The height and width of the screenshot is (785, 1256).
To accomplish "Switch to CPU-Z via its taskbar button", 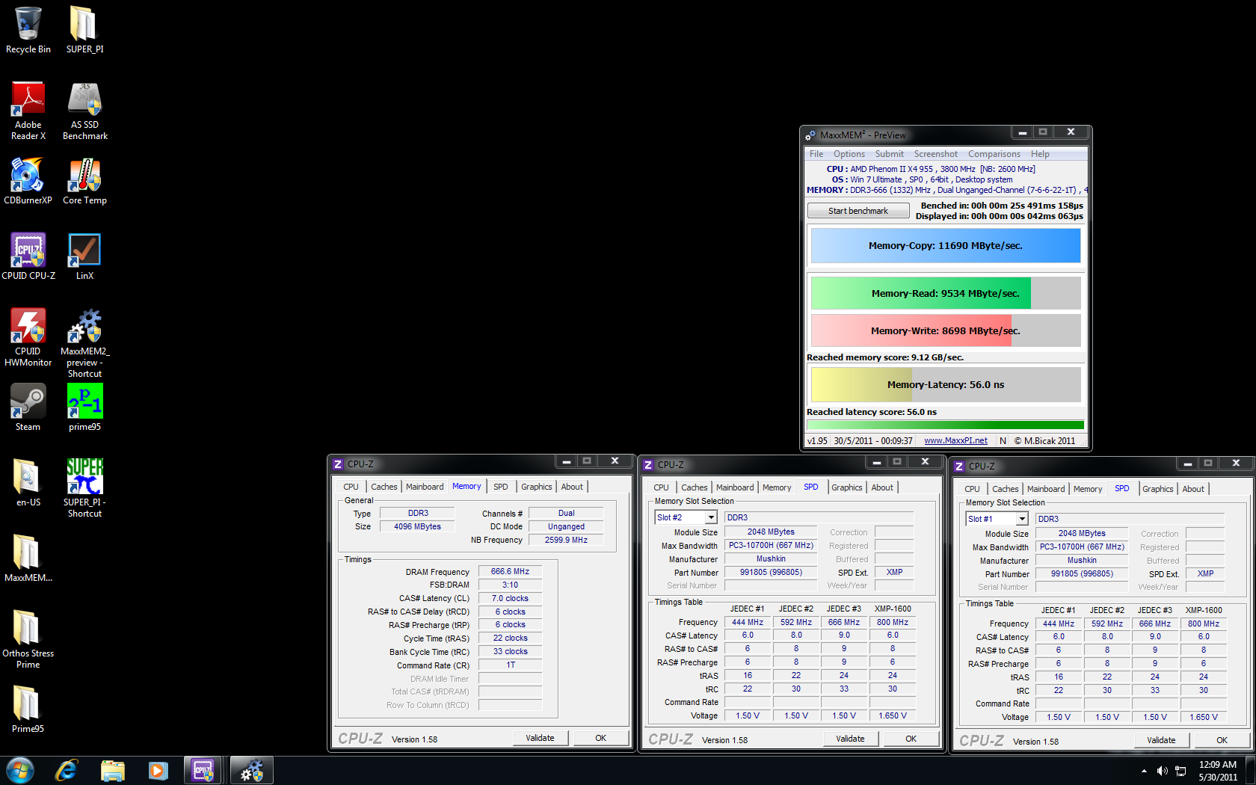I will coord(204,770).
